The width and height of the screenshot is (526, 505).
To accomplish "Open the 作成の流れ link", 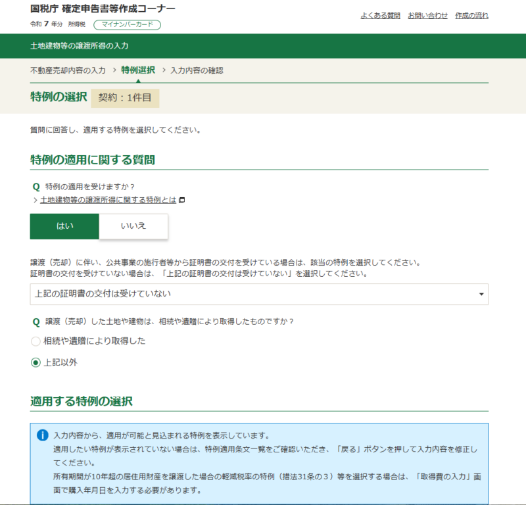I will click(x=471, y=14).
